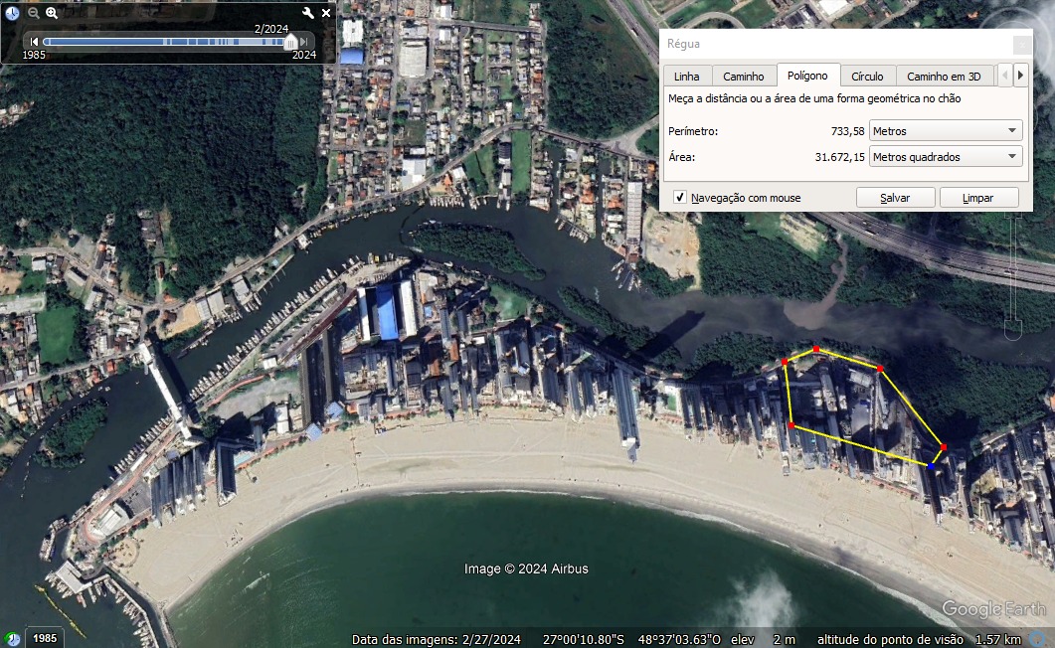Zoom in the time slider range
Viewport: 1055px width, 648px height.
[x=52, y=13]
